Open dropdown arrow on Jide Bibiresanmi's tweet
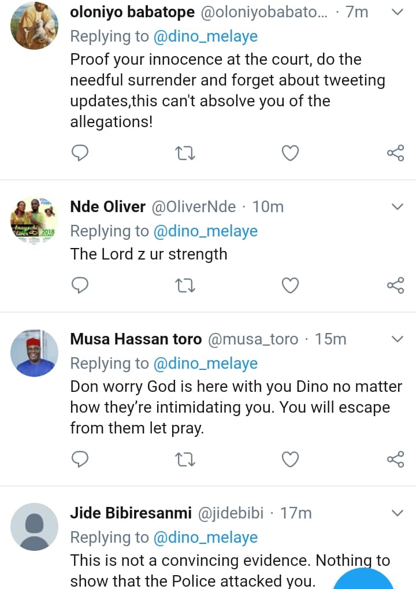Viewport: 416px width, 589px height. pyautogui.click(x=398, y=513)
